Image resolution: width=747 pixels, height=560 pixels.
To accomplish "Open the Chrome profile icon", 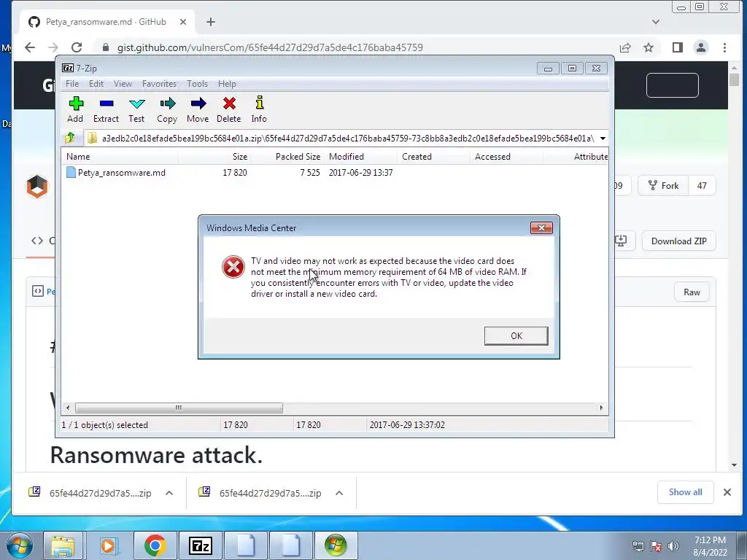I will click(701, 47).
